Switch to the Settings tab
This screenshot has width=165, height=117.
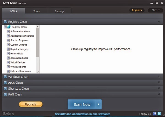(60, 11)
